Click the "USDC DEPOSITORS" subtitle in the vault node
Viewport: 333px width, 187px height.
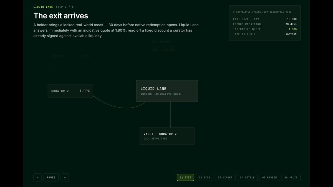155,139
